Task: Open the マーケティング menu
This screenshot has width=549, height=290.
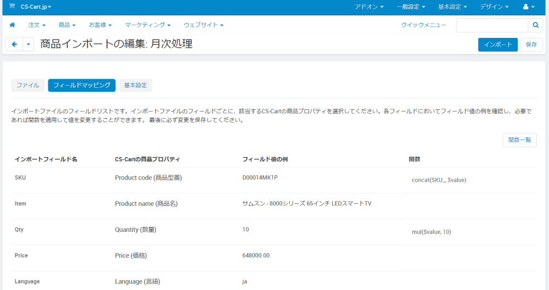Action: pyautogui.click(x=148, y=25)
